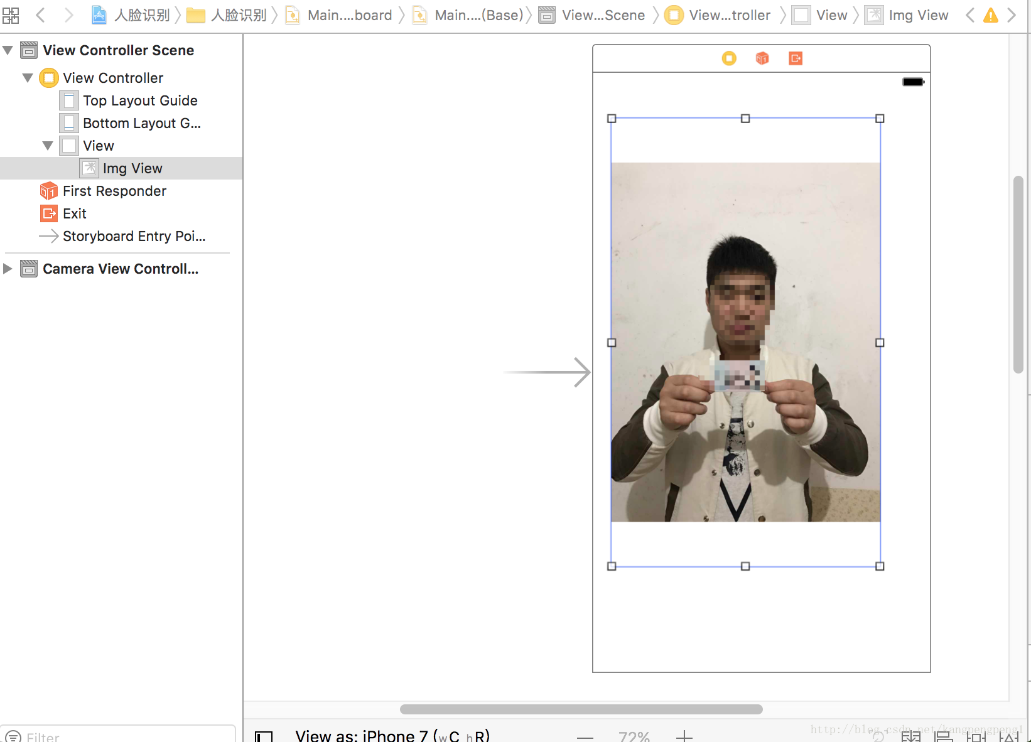Expand the Camera View Controller scene

8,269
